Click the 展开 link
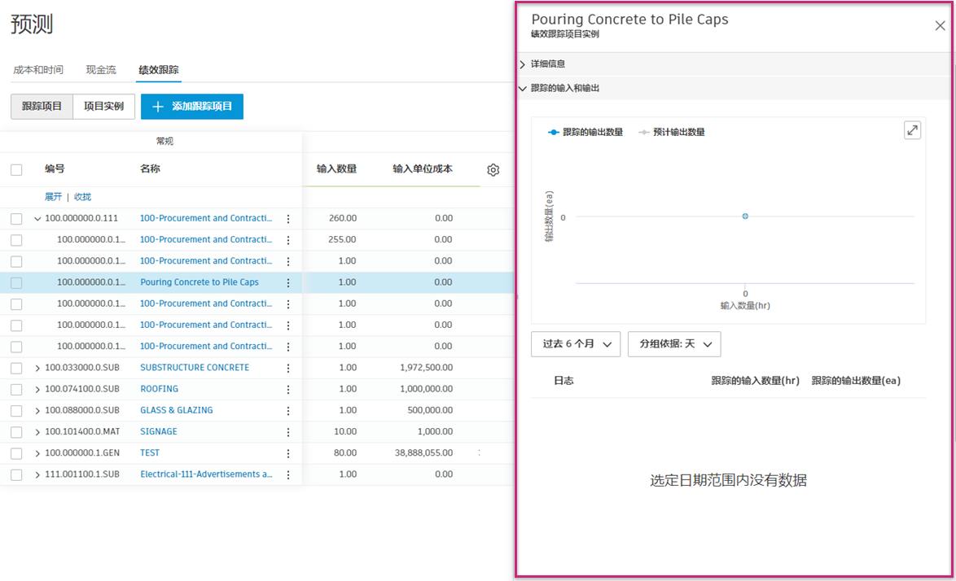 coord(53,197)
